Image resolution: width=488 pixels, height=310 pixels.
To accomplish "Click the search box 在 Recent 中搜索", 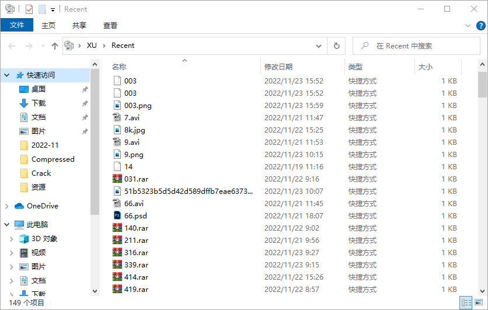I will coord(417,46).
